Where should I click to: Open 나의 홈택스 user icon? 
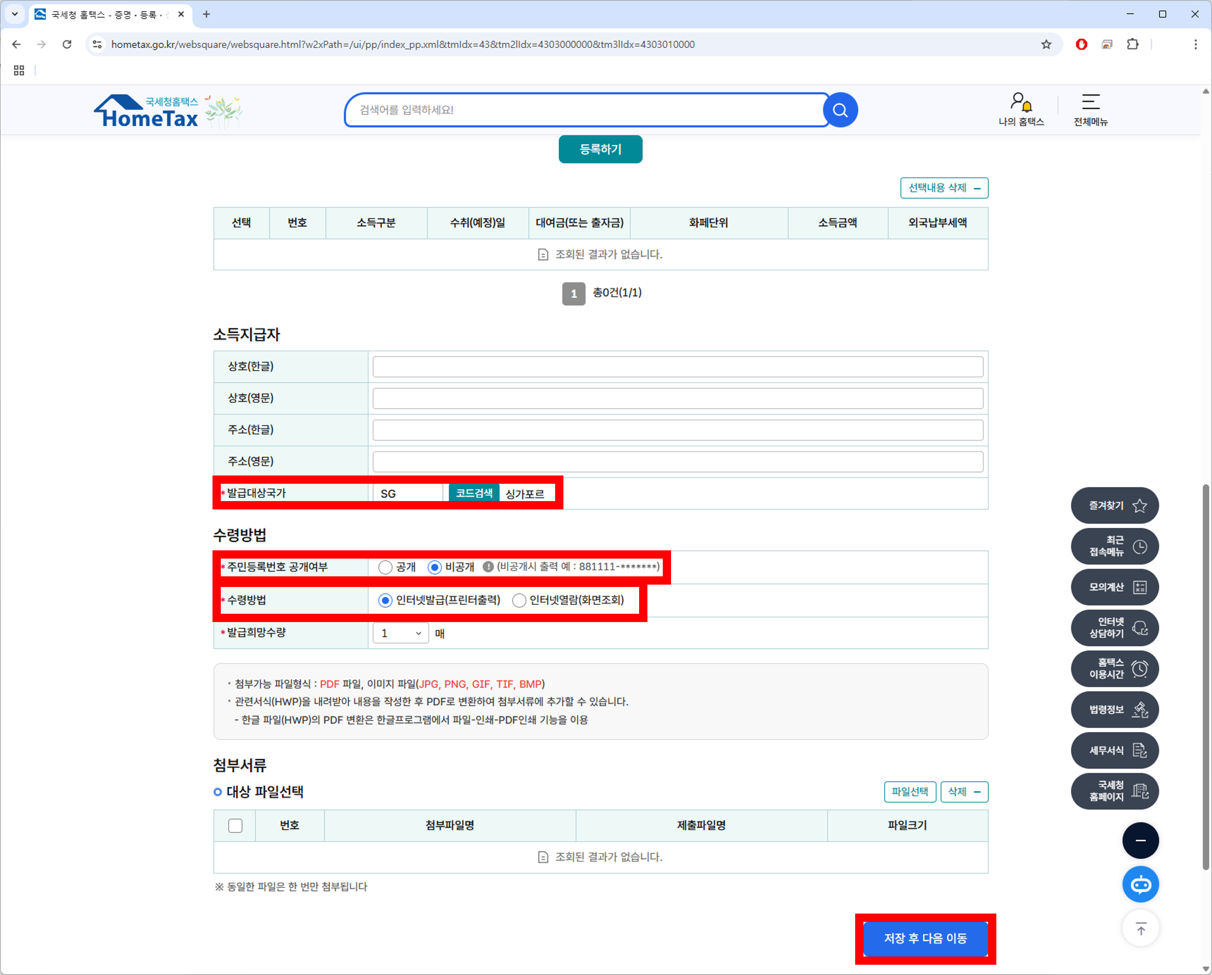tap(1020, 110)
